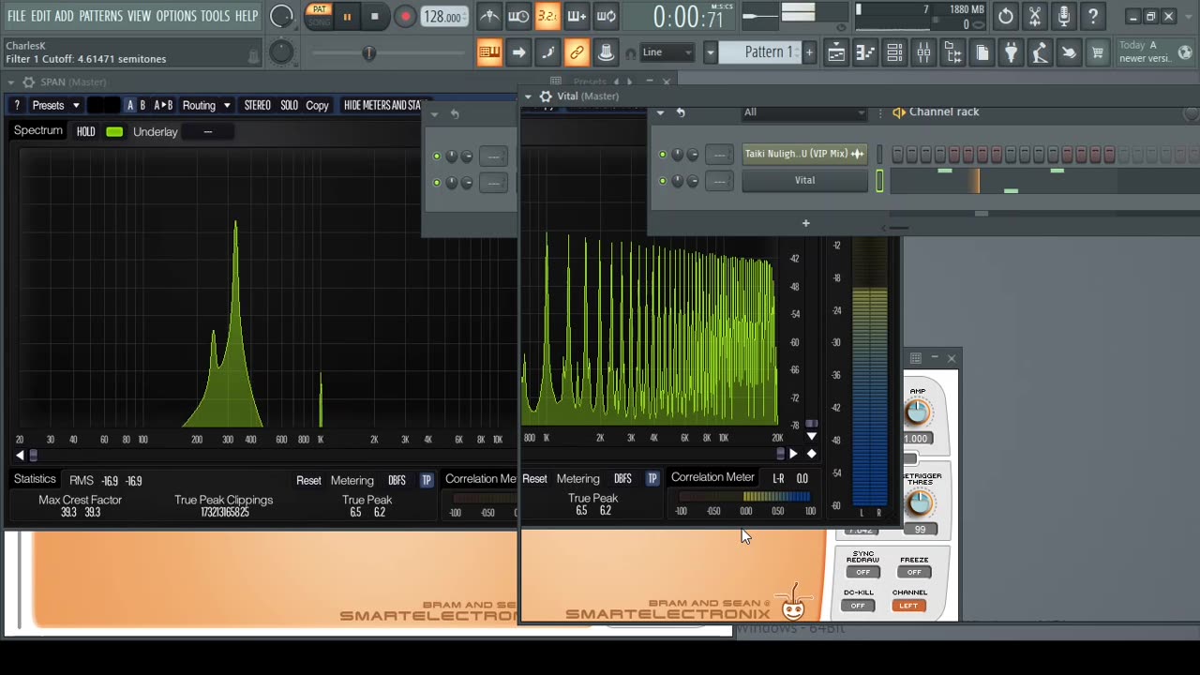Click the typing keyboard to piano icon
Image resolution: width=1200 pixels, height=675 pixels.
489,52
